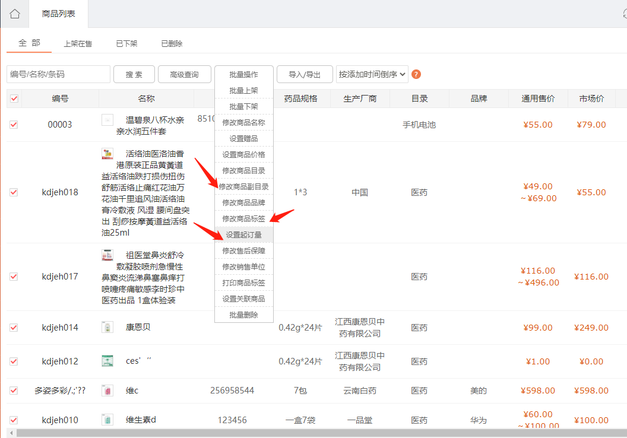Choose 设置商品价格 menu item
Screen dimensions: 627x438
click(x=244, y=155)
